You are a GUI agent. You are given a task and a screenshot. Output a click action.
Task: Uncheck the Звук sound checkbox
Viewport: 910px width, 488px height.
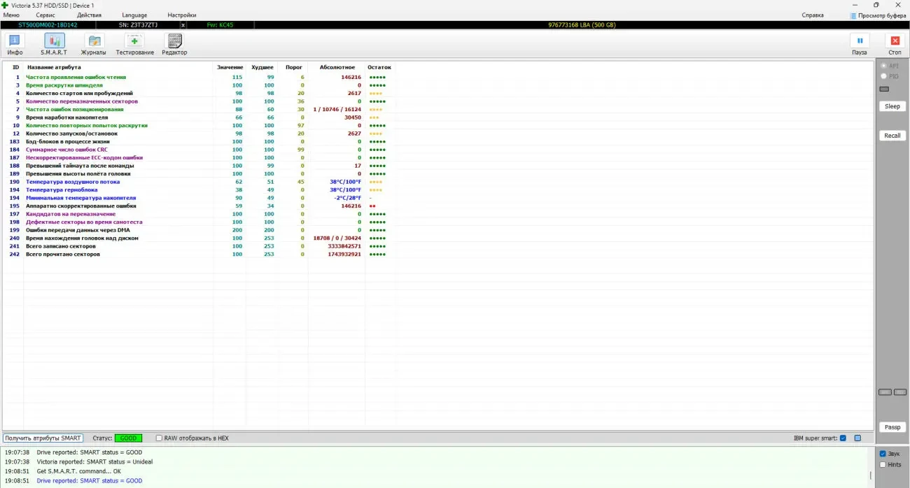click(x=883, y=454)
